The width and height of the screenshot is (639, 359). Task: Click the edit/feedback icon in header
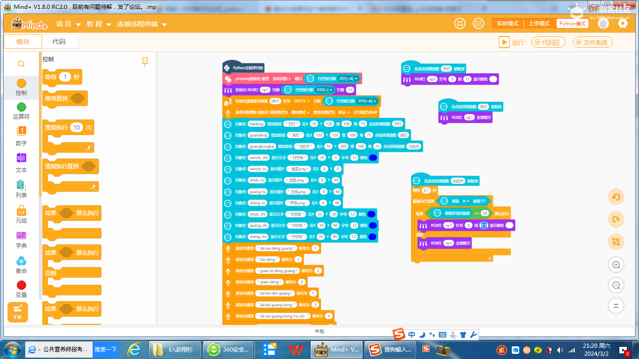[x=479, y=23]
